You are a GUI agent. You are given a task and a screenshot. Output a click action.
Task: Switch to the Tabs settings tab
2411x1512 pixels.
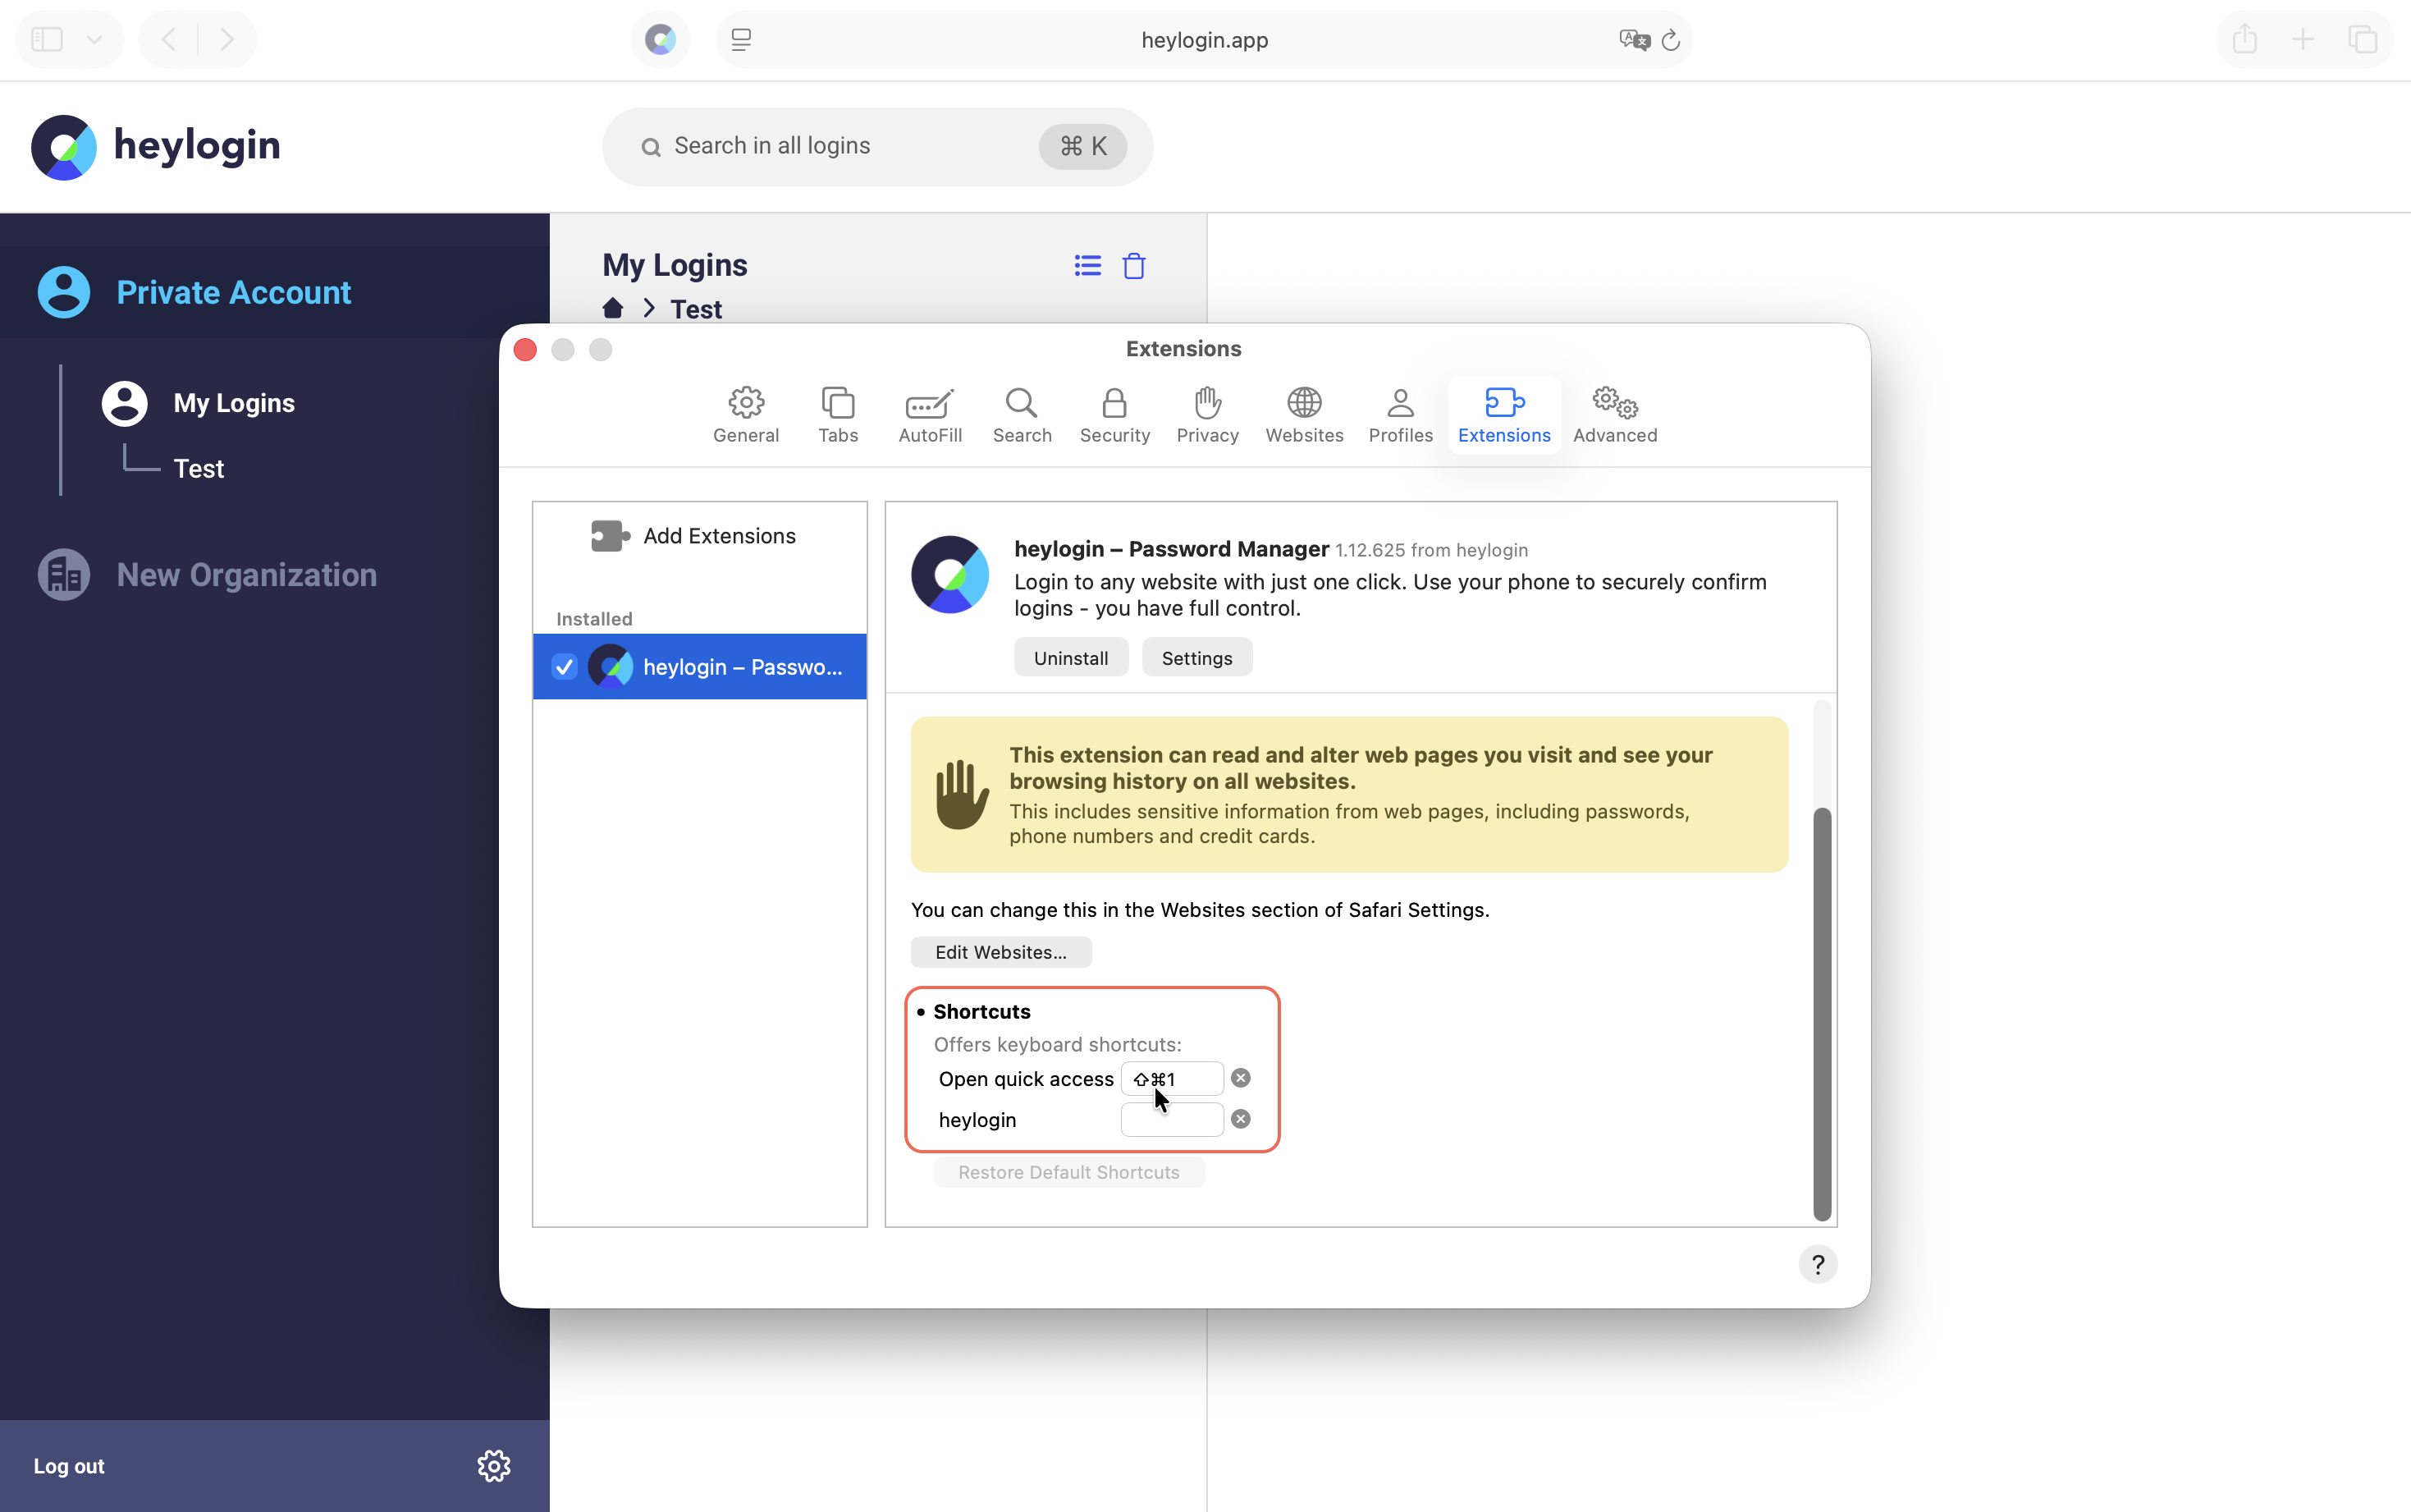(x=838, y=415)
